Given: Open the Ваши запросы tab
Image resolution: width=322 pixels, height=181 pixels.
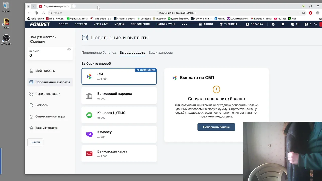Looking at the screenshot, I should point(160,53).
